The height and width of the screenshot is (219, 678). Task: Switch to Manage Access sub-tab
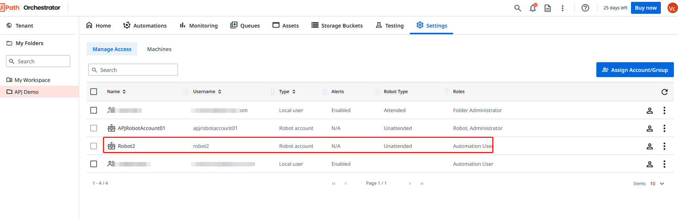[112, 49]
